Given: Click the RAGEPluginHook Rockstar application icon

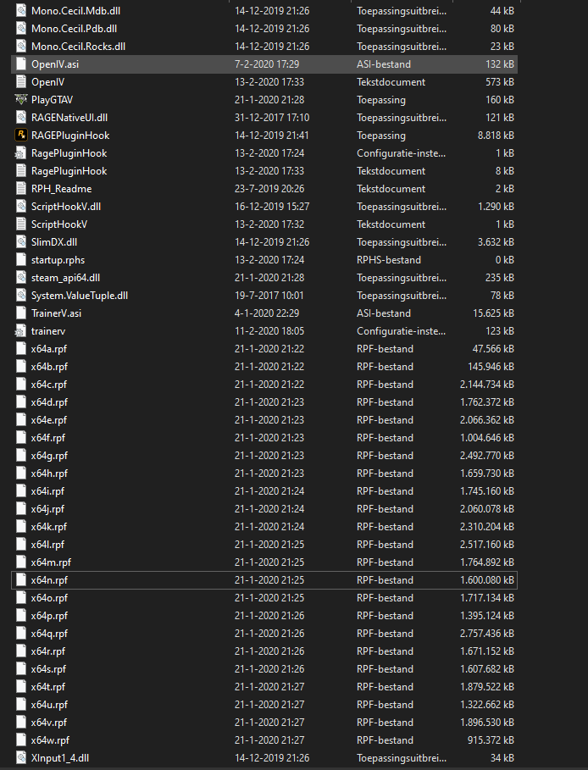Looking at the screenshot, I should click(20, 135).
